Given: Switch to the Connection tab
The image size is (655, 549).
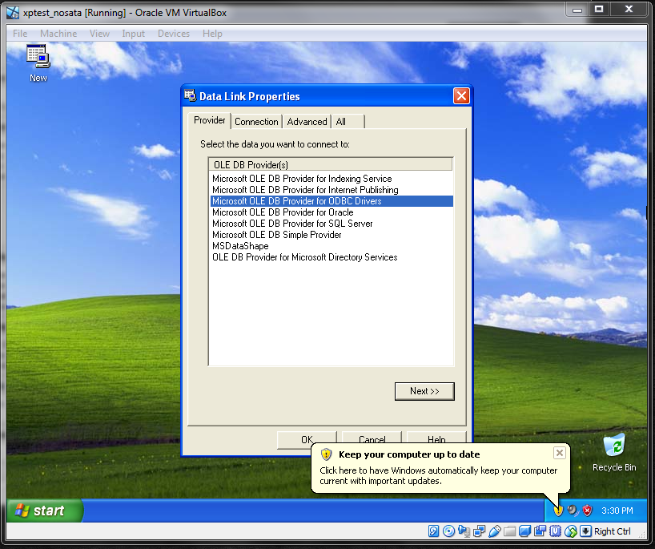Looking at the screenshot, I should coord(256,122).
